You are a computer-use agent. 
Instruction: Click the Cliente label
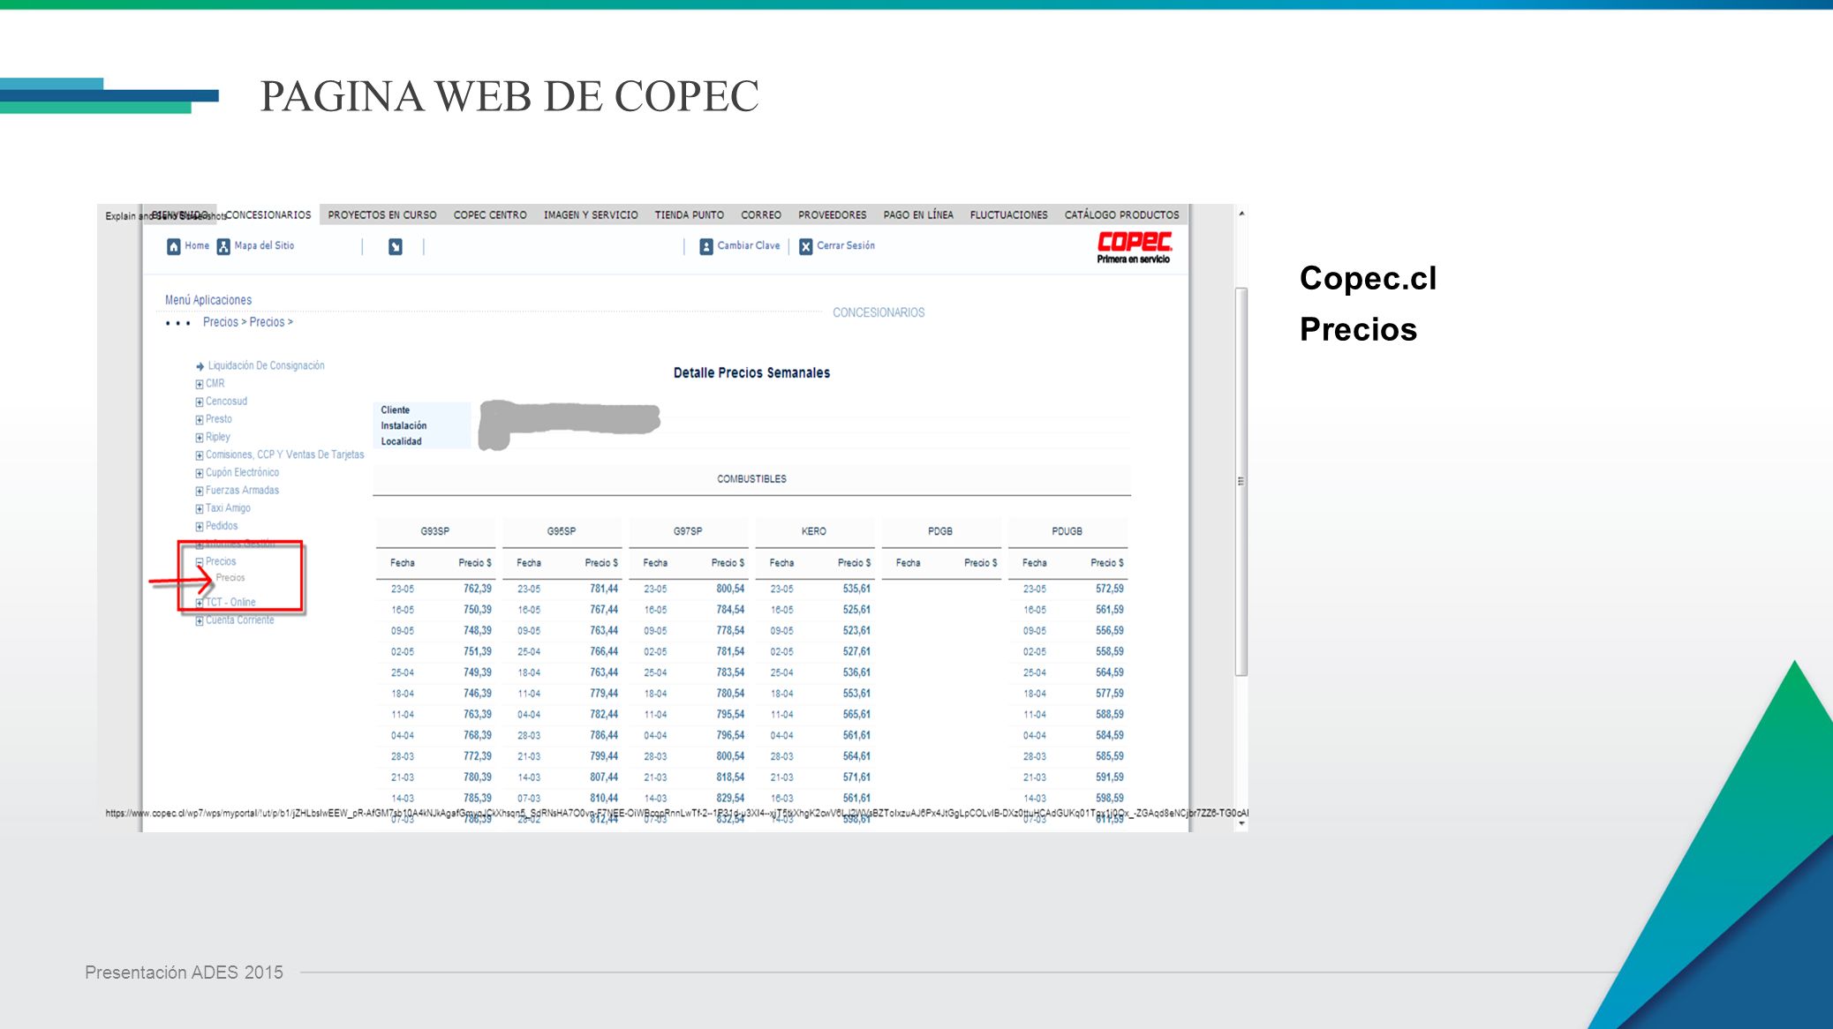(x=395, y=410)
